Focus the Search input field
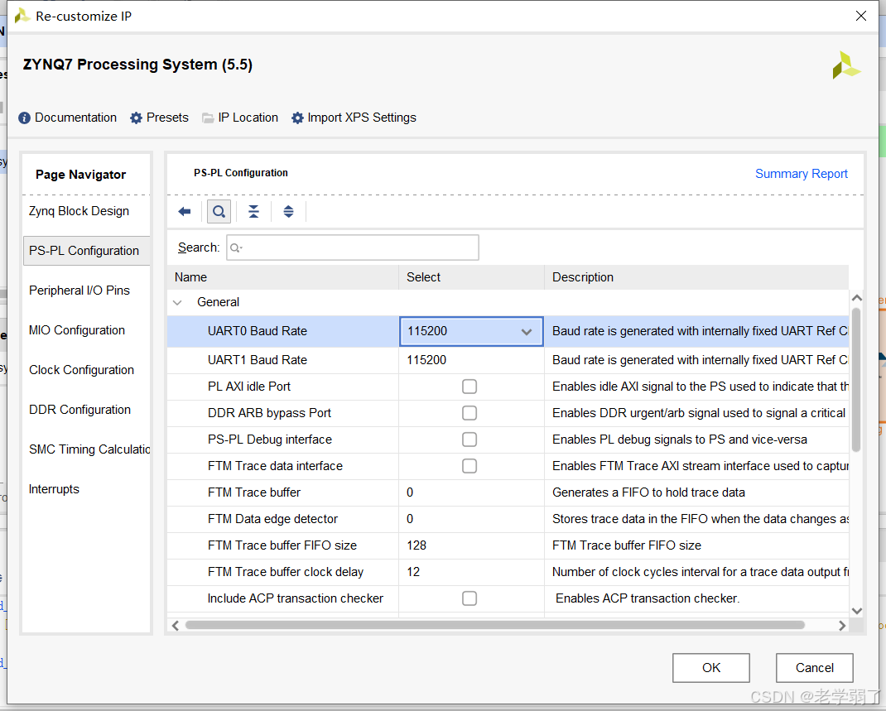The image size is (886, 711). tap(353, 248)
